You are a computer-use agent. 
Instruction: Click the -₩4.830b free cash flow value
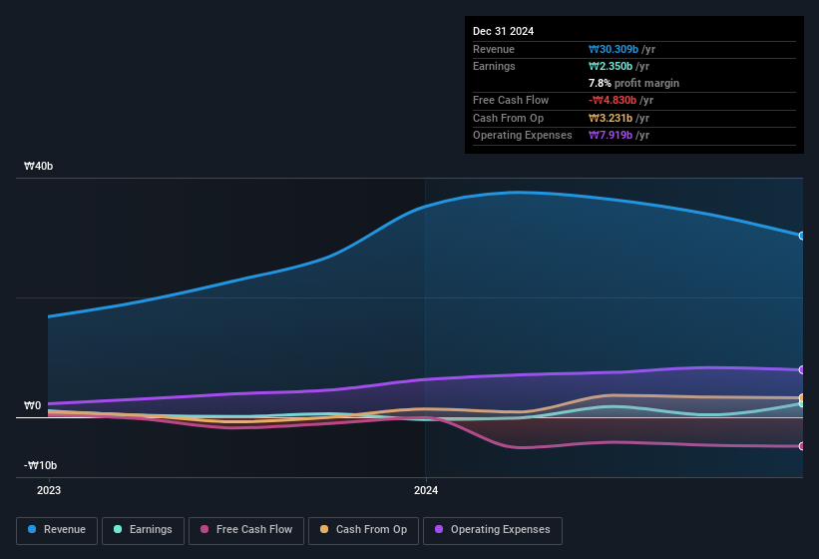[x=613, y=100]
